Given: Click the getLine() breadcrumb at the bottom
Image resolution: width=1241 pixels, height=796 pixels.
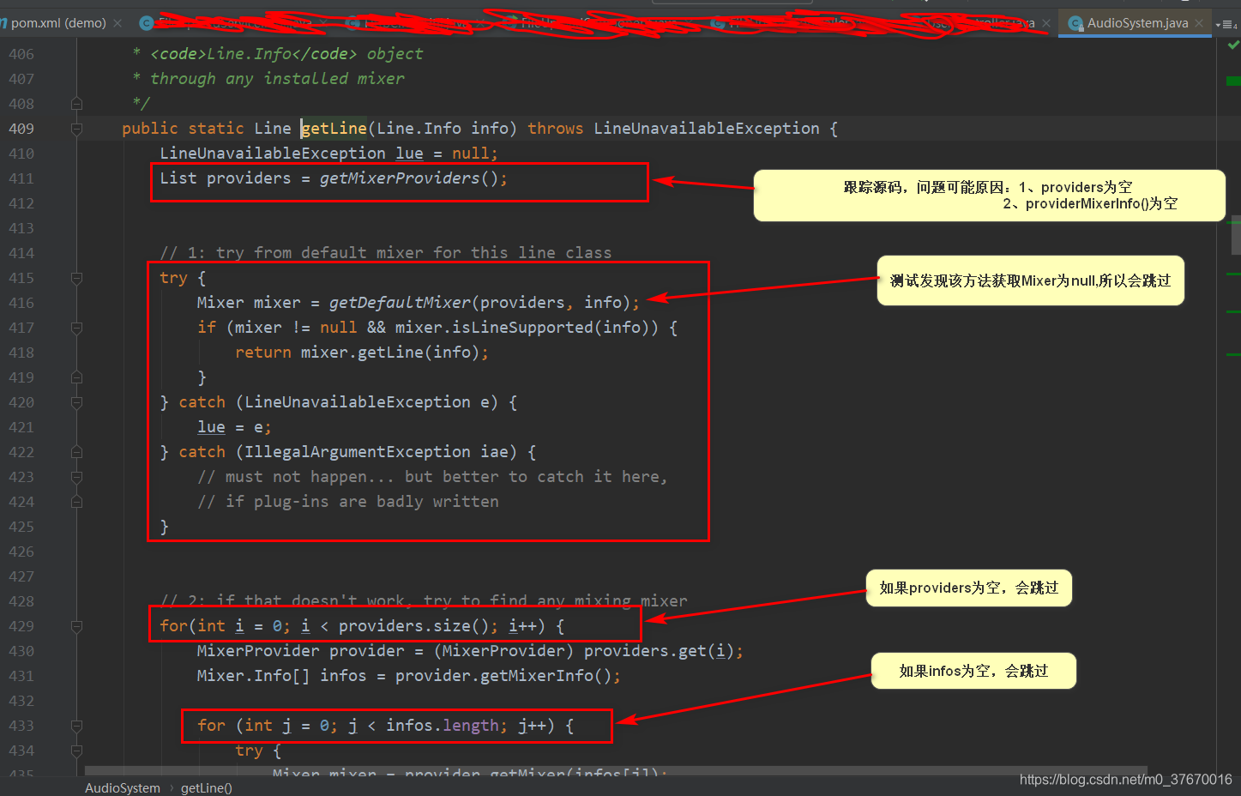Looking at the screenshot, I should (x=206, y=787).
